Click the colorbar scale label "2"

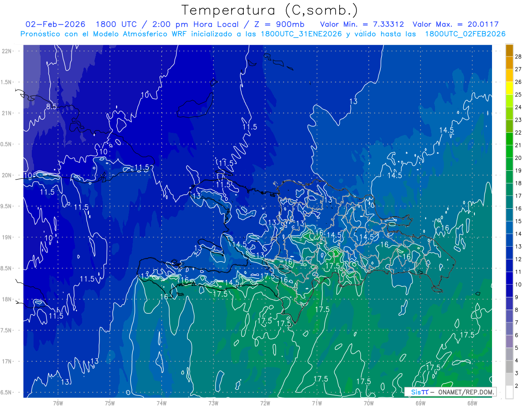point(517,386)
